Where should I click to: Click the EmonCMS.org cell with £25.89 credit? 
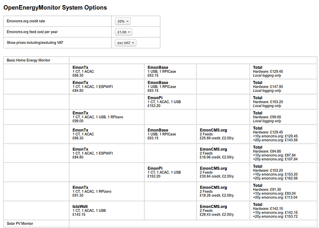pos(223,134)
